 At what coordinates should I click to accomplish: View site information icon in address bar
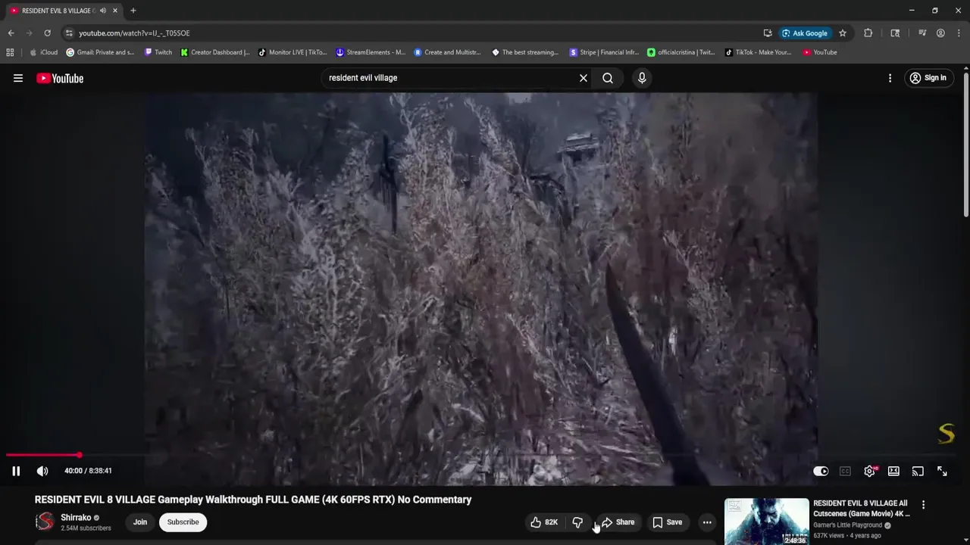69,33
